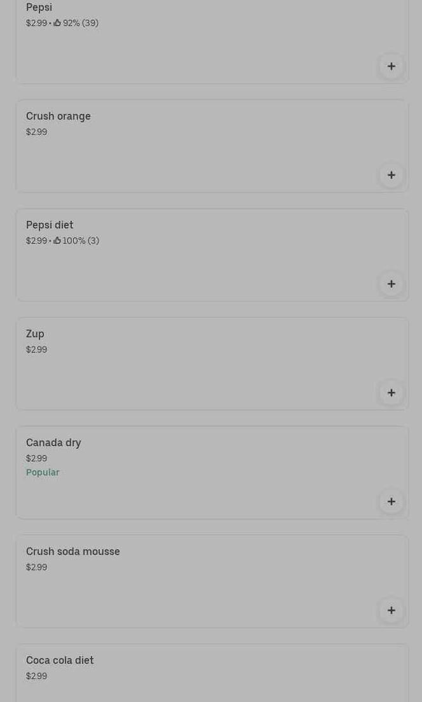This screenshot has width=422, height=702.
Task: Click thumbs-up icon on Pepsi diet rating
Action: click(57, 241)
